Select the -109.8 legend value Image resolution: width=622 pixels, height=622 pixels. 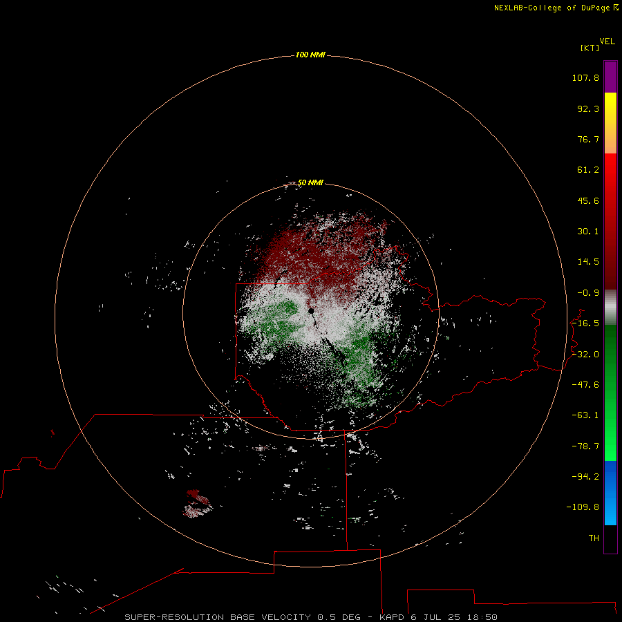583,507
